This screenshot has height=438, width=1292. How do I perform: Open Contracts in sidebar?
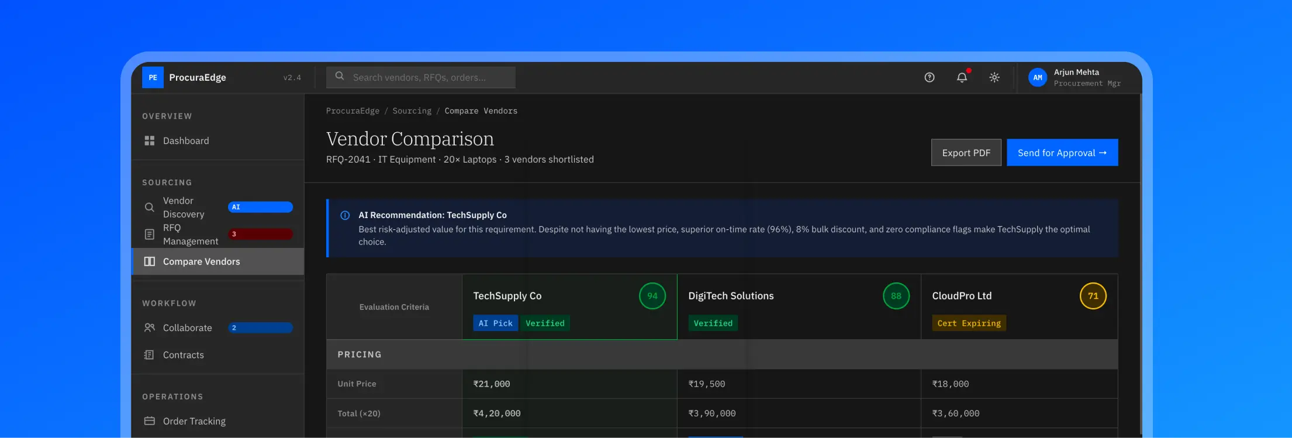click(217, 355)
